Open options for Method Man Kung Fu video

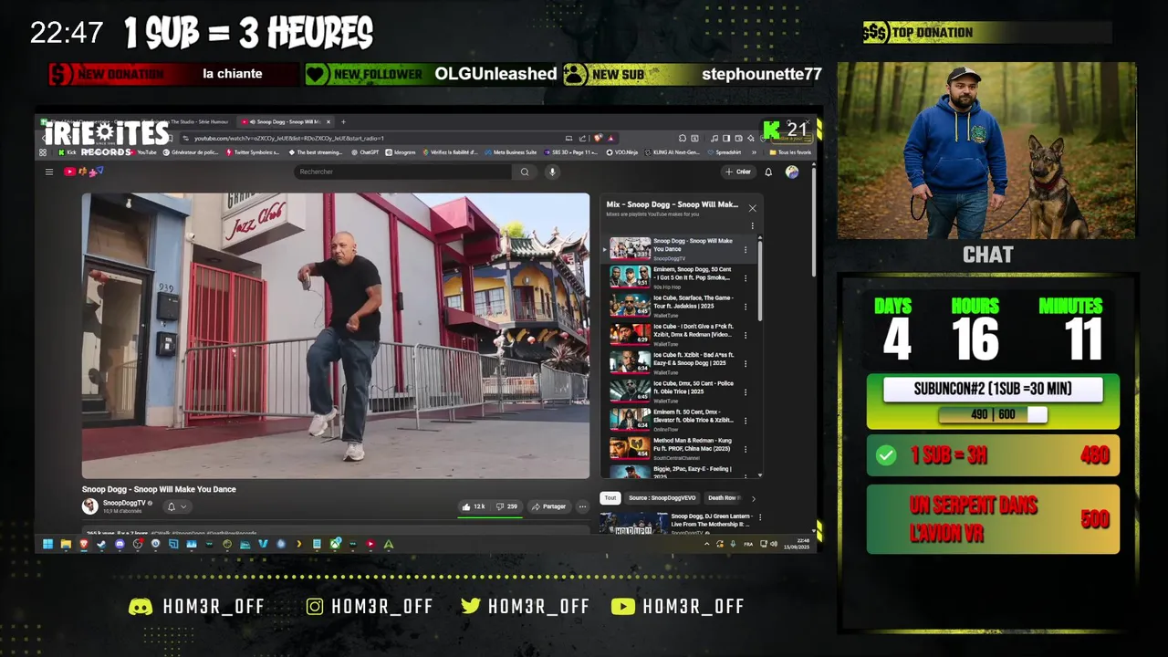click(x=746, y=449)
